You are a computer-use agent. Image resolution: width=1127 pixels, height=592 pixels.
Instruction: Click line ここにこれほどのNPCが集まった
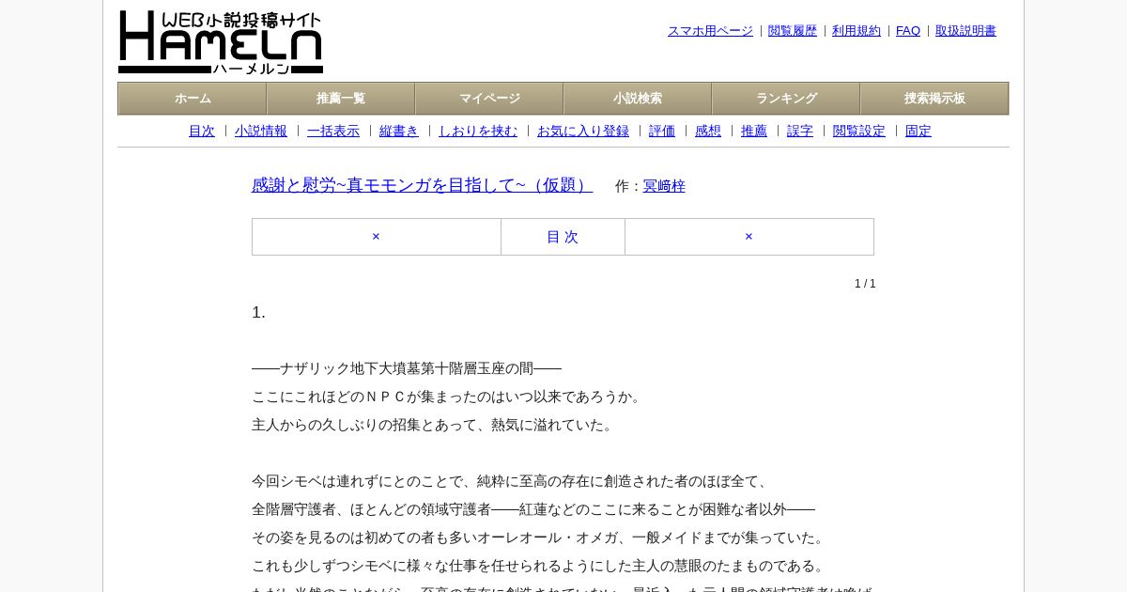click(x=448, y=397)
